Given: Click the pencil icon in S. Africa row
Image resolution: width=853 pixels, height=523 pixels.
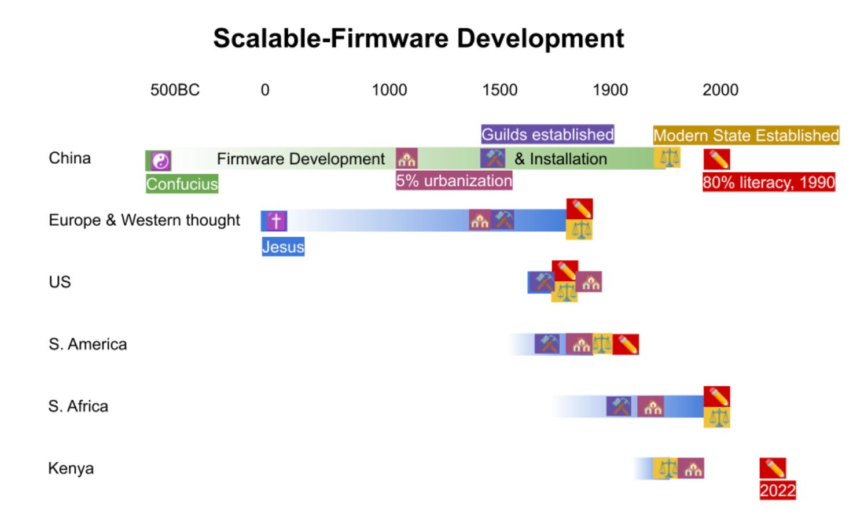Looking at the screenshot, I should coord(717,397).
